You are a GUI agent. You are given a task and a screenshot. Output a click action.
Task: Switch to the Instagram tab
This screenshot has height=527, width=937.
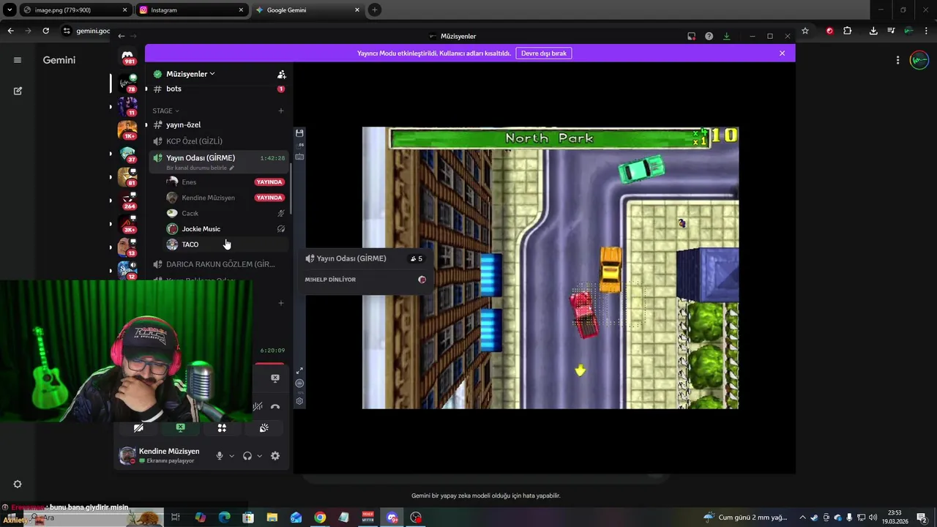(190, 10)
